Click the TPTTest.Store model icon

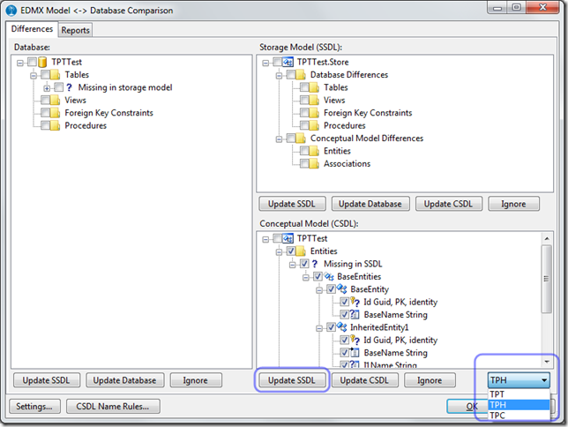pos(288,62)
